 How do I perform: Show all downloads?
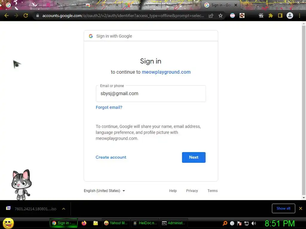283,208
